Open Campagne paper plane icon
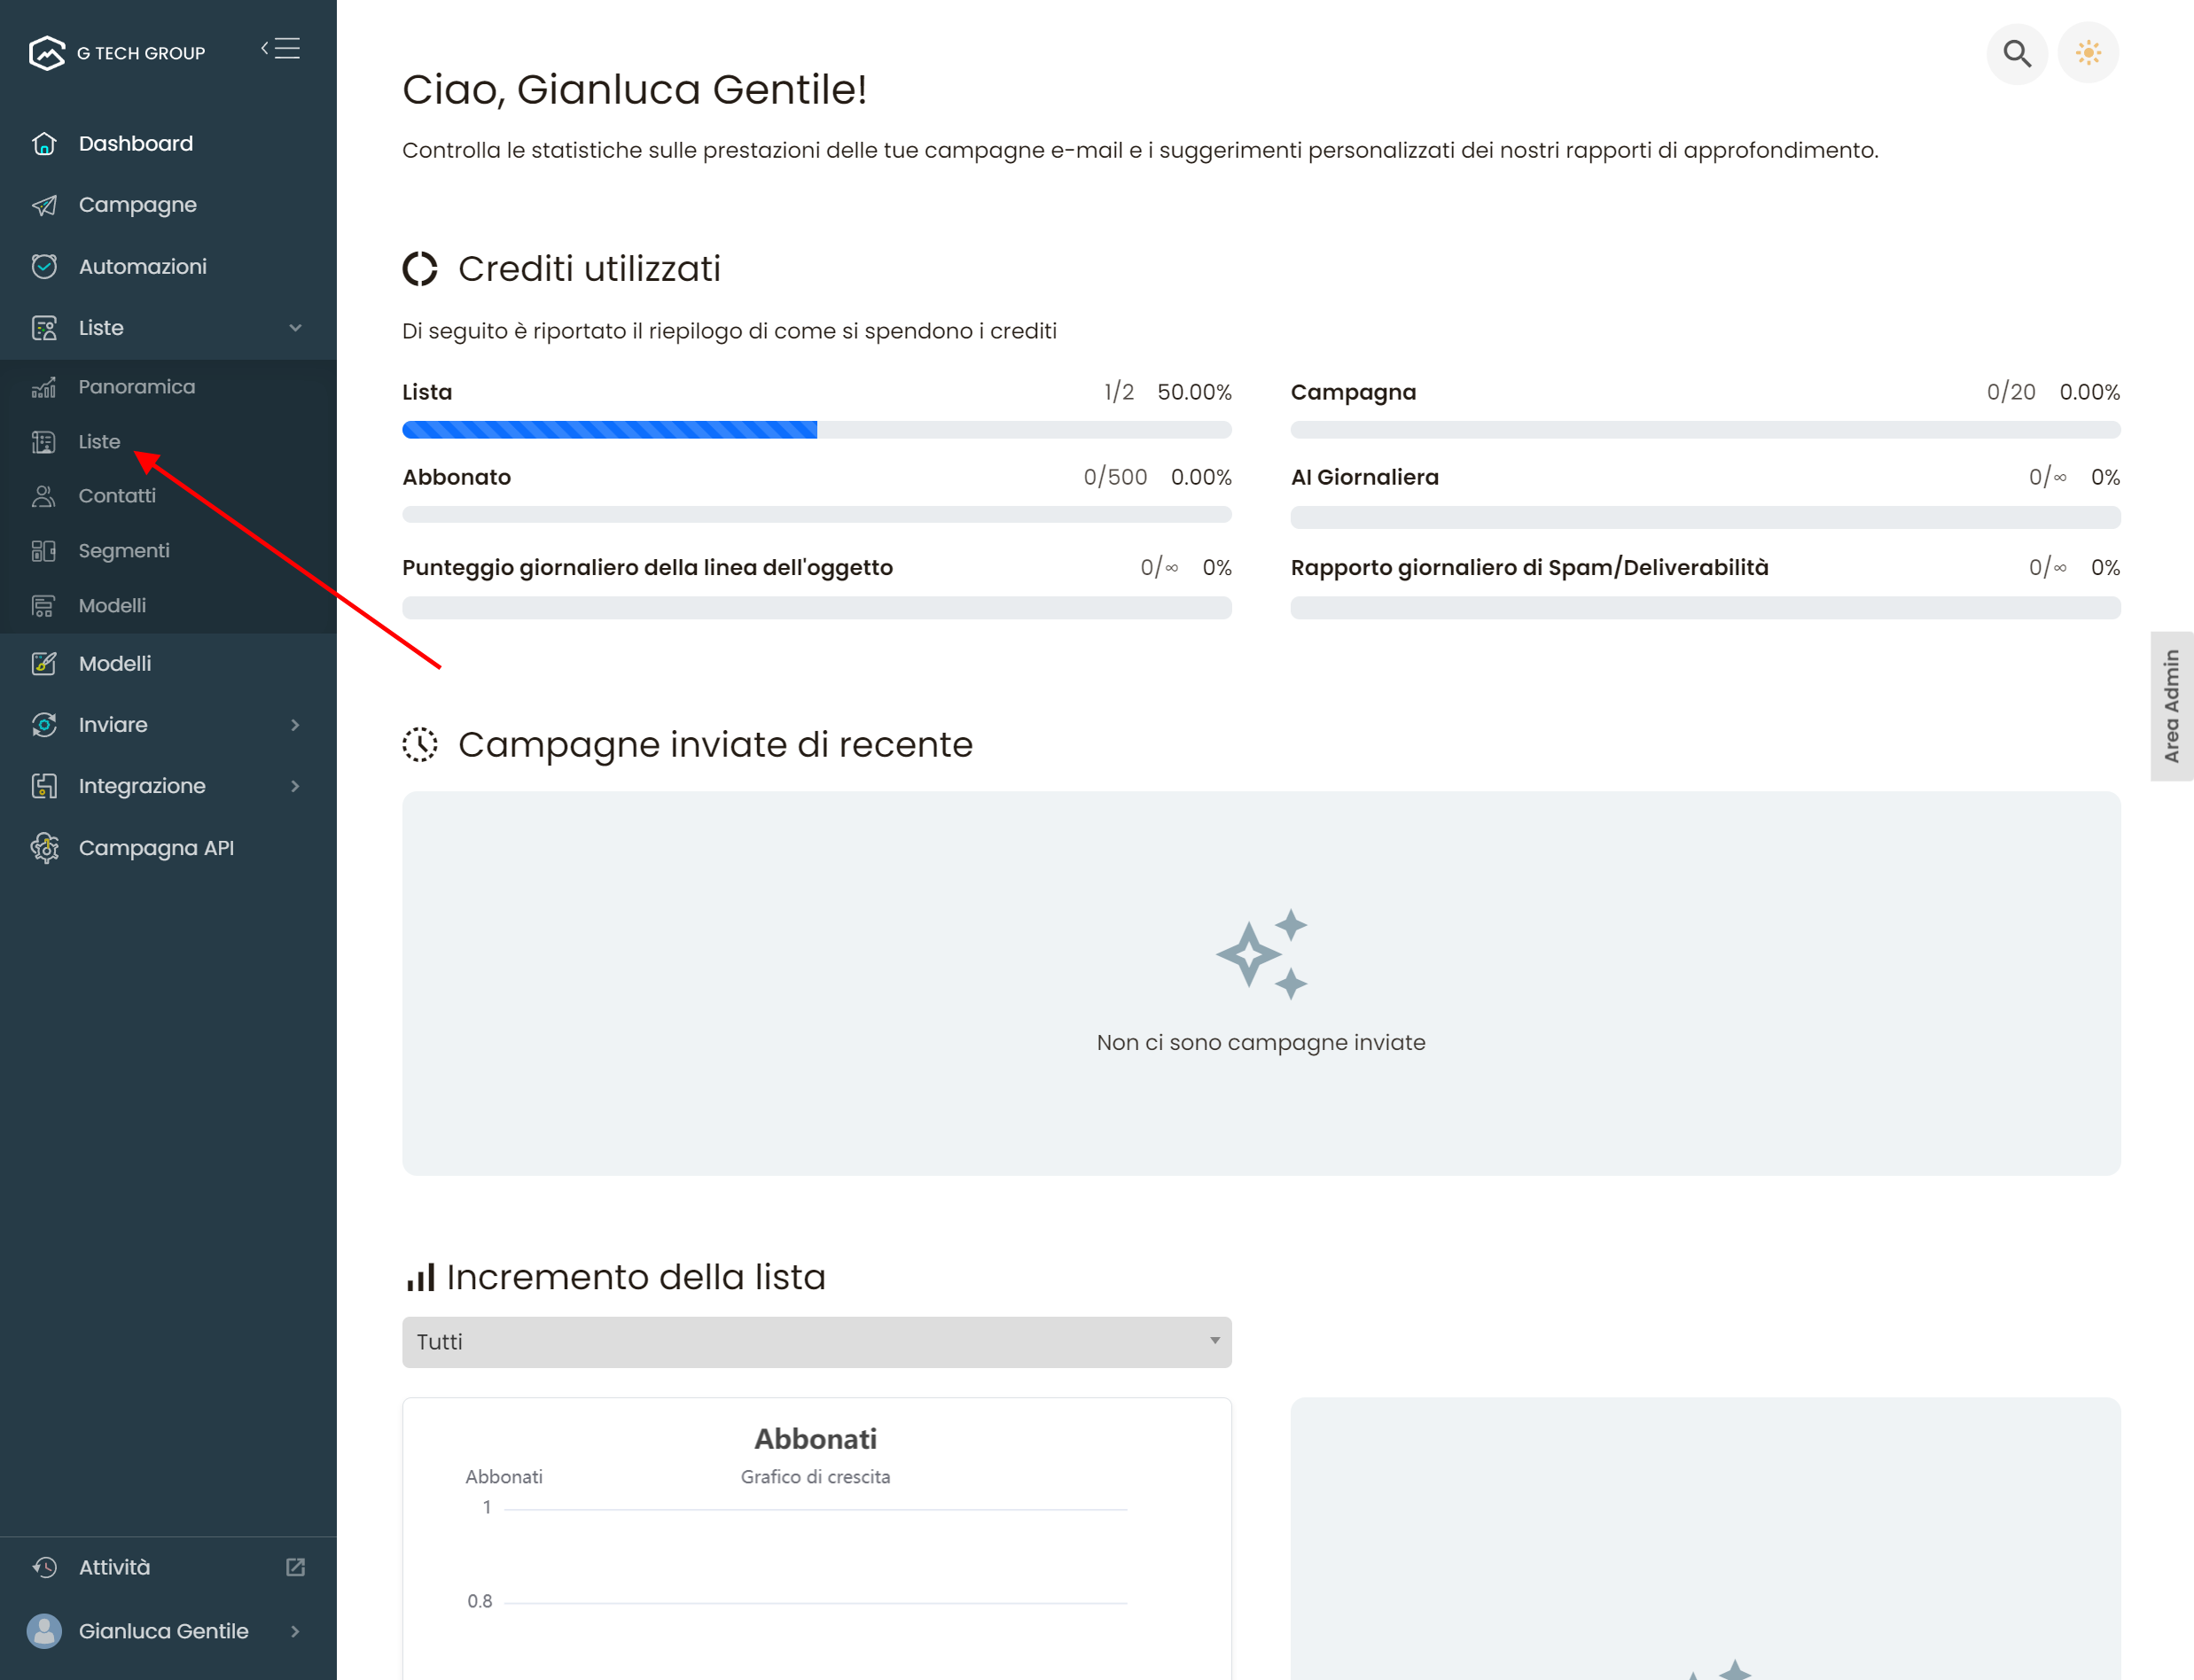This screenshot has height=1680, width=2194. 44,205
